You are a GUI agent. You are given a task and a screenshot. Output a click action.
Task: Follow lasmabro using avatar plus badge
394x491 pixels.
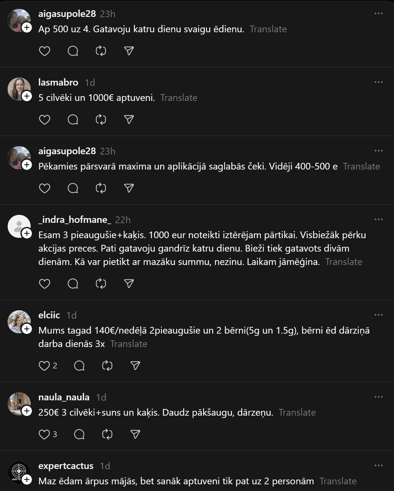(27, 96)
